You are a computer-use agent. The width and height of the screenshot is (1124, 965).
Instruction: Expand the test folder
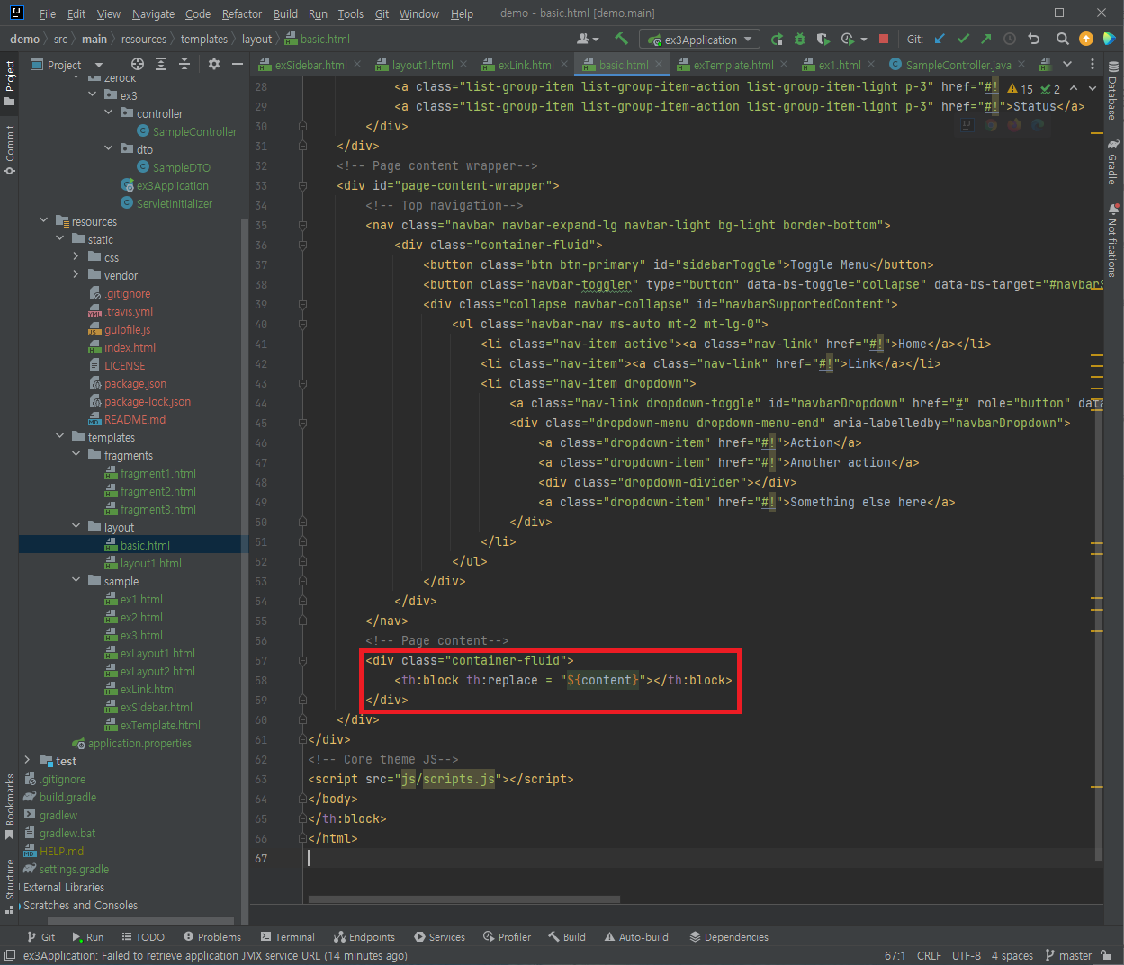pyautogui.click(x=27, y=760)
